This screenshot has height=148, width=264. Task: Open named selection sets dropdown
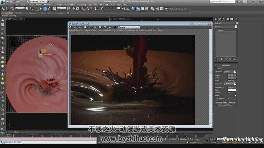pos(112,8)
